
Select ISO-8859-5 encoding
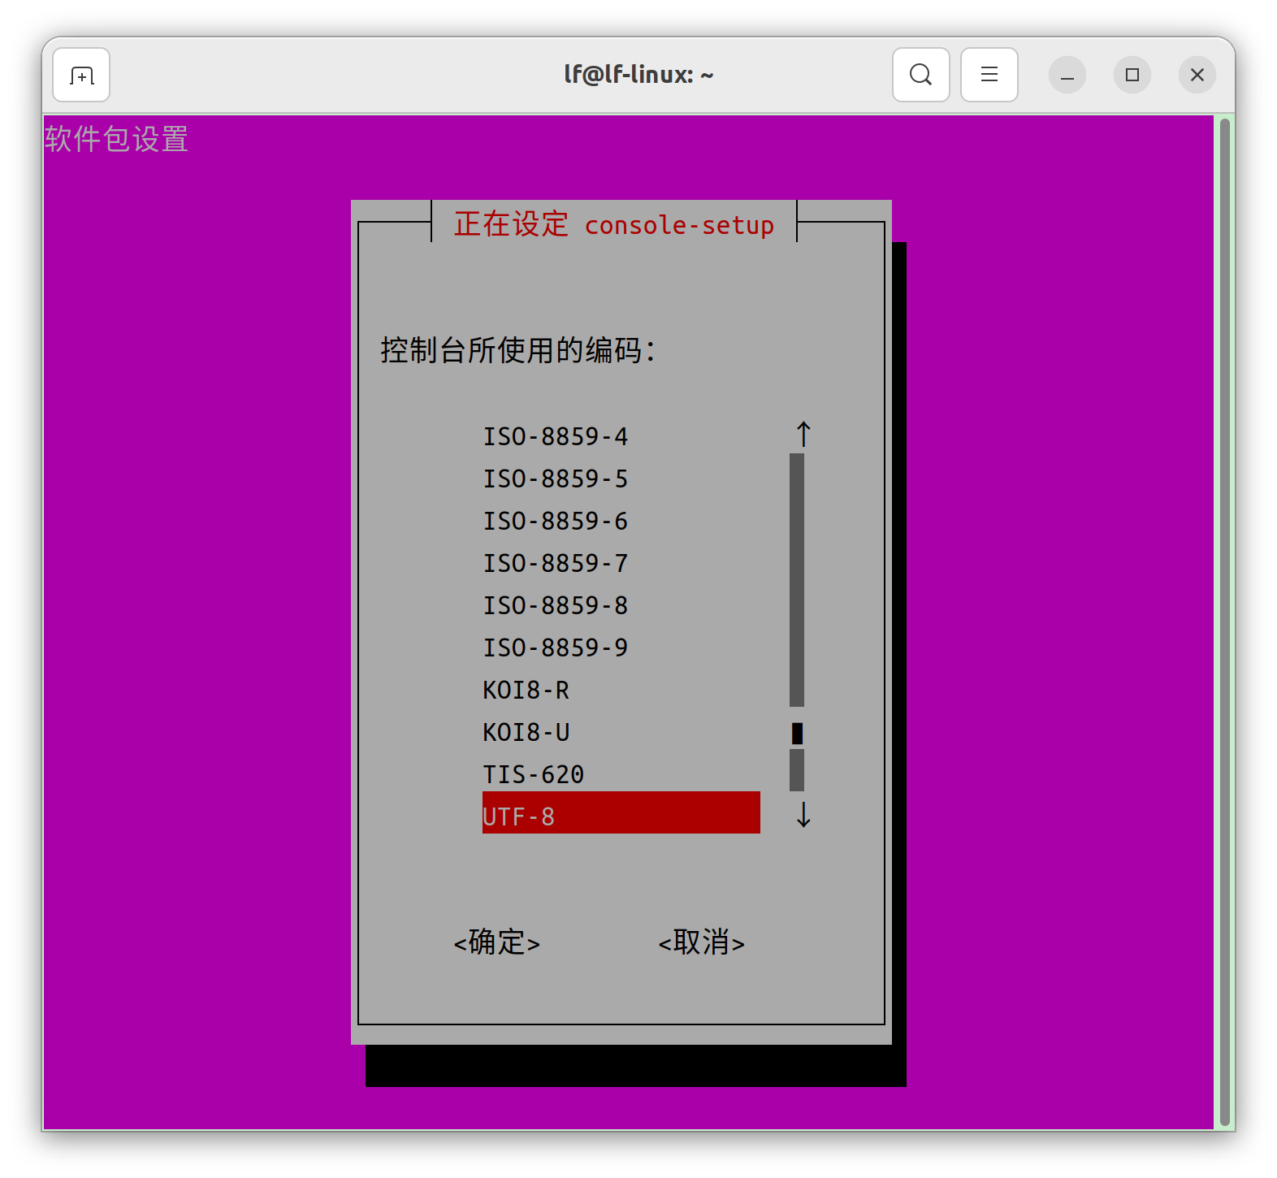click(621, 479)
